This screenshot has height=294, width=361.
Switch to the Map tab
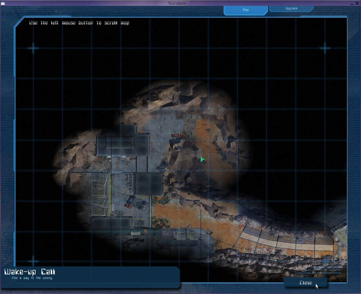click(x=246, y=10)
